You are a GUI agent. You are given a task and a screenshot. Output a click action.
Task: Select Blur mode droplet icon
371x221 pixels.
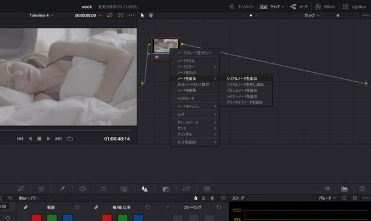[x=196, y=198]
